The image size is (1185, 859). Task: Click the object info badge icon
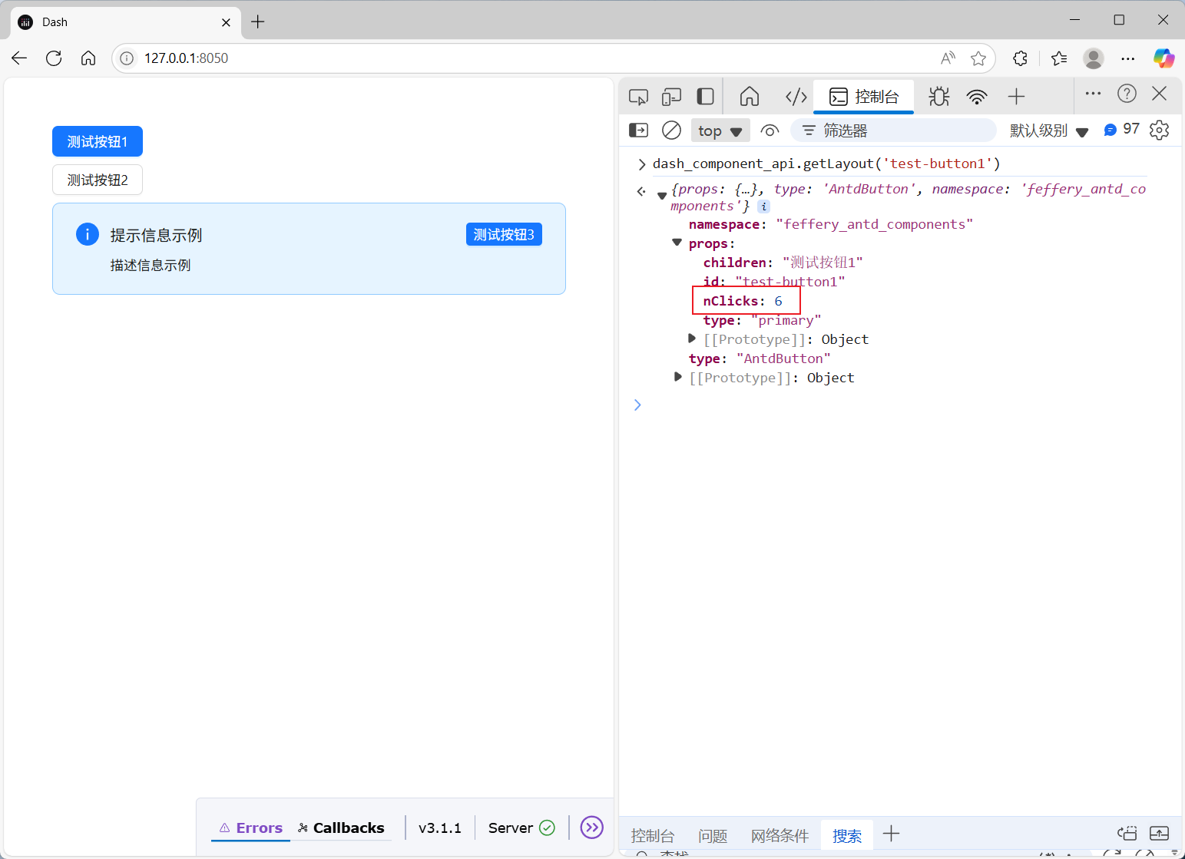coord(763,206)
